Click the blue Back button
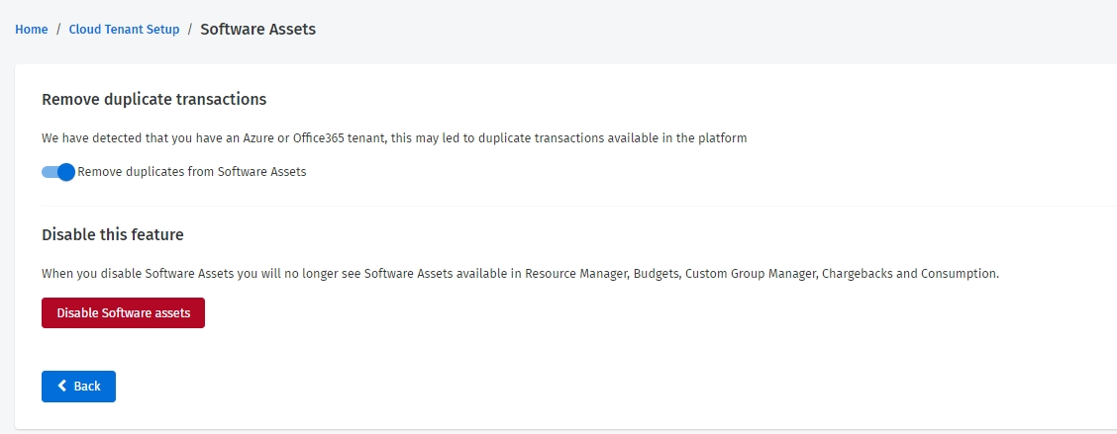 78,387
